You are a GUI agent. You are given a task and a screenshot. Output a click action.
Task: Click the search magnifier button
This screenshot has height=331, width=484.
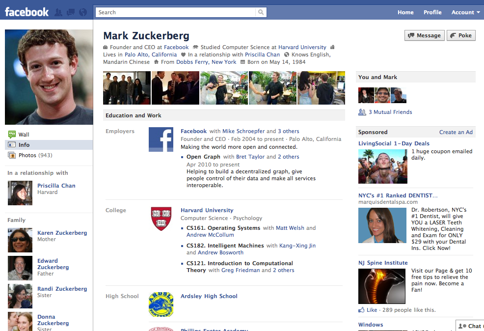(261, 12)
